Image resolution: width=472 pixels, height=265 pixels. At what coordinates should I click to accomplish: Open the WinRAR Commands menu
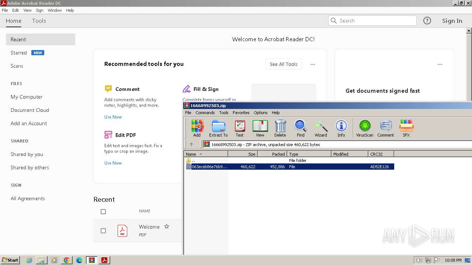[x=205, y=113]
